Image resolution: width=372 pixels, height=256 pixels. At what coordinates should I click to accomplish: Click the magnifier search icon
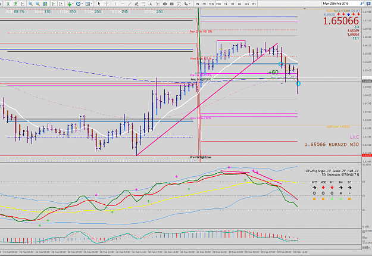pos(362,4)
